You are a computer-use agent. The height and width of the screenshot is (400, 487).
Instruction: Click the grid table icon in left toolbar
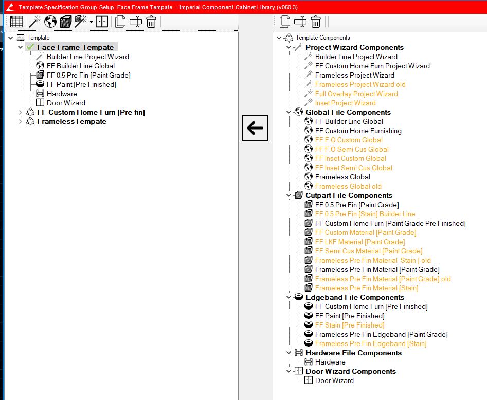point(16,22)
